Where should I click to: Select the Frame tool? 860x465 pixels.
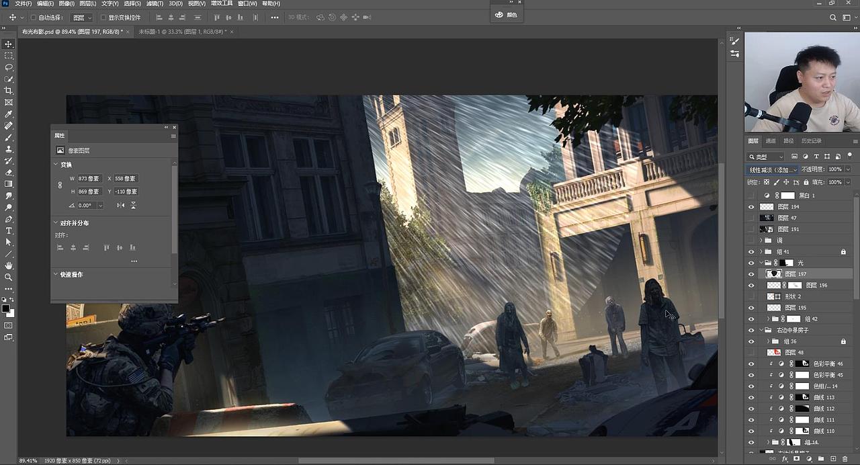coord(9,102)
